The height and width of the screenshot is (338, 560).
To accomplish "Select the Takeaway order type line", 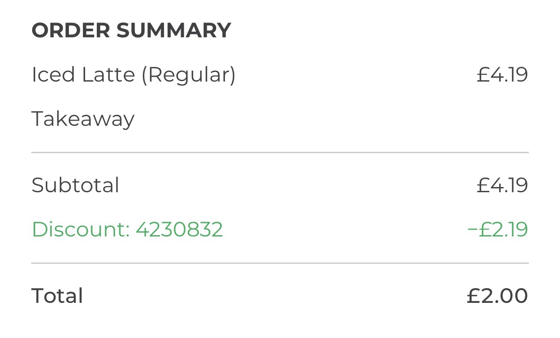I will tap(83, 119).
